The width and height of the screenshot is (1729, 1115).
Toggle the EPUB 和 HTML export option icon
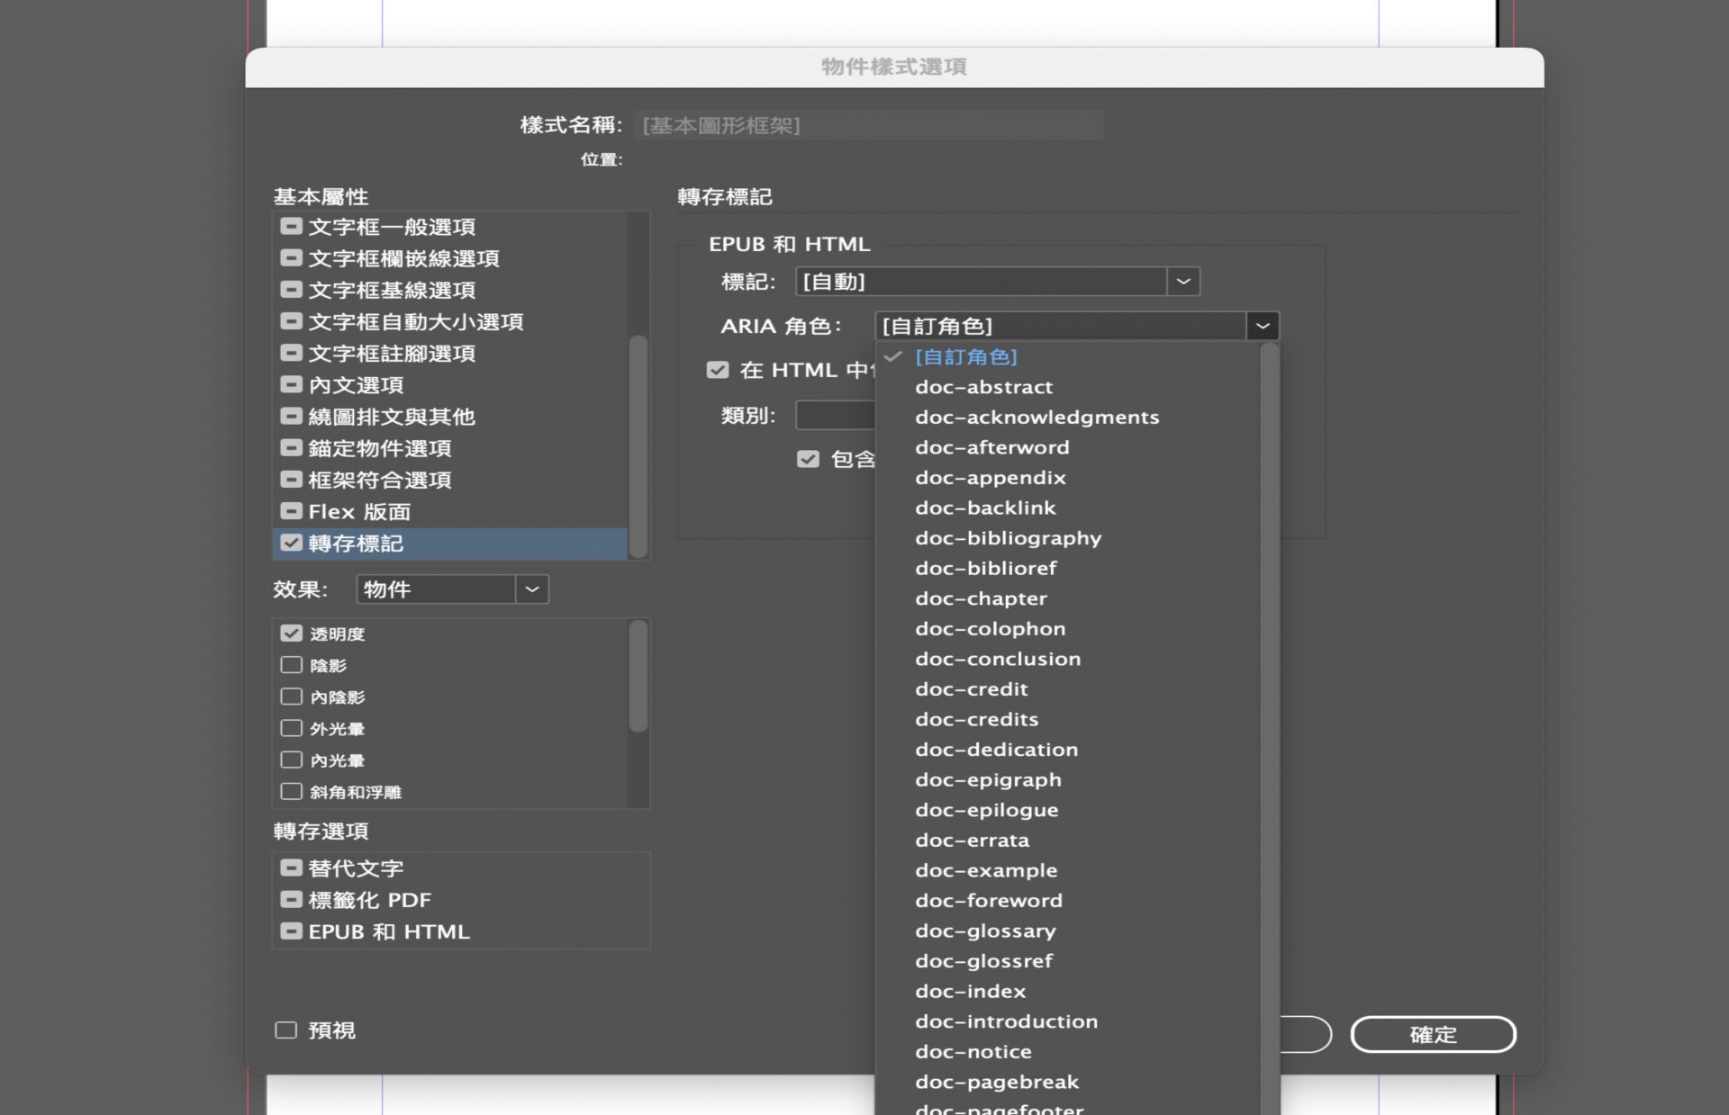[291, 931]
